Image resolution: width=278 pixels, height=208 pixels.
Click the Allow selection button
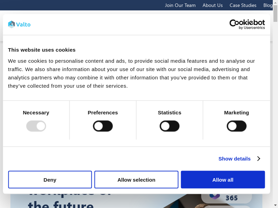point(136,180)
